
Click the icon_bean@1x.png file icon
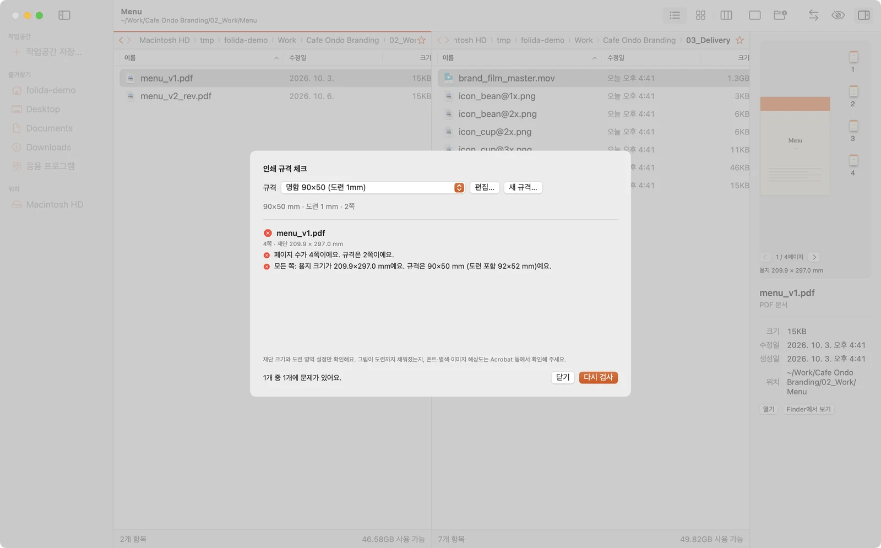click(449, 96)
